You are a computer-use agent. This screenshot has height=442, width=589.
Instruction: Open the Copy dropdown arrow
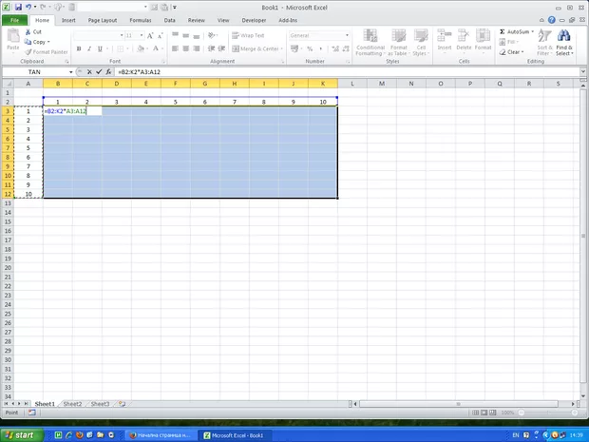[48, 42]
